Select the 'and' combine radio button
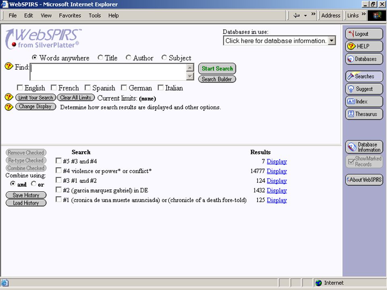387x290 pixels. point(12,184)
